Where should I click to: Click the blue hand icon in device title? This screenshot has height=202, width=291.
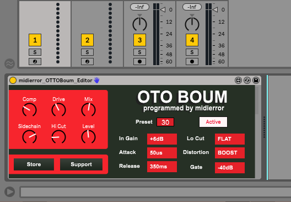coord(96,80)
